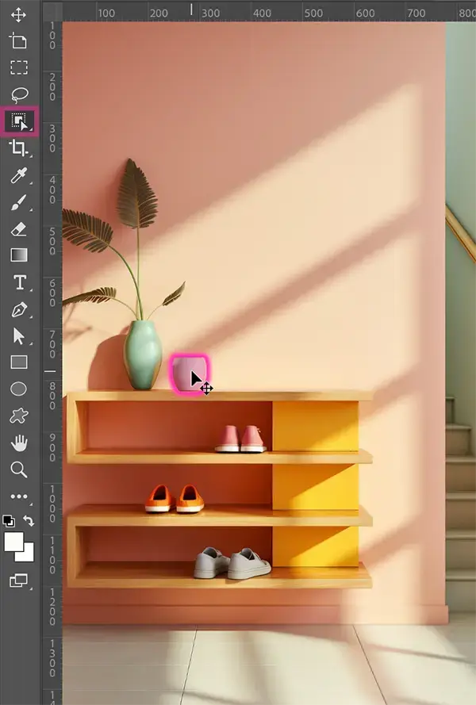Open the foreground color swatch
The height and width of the screenshot is (705, 476).
point(13,542)
